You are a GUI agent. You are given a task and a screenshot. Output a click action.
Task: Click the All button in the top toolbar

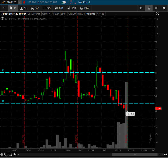pos(156,8)
